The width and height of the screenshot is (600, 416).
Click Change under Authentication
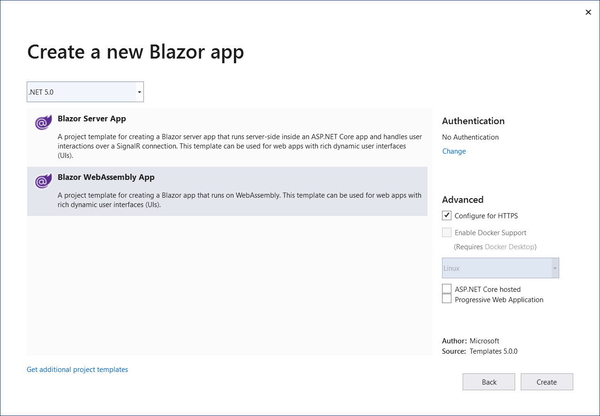454,151
